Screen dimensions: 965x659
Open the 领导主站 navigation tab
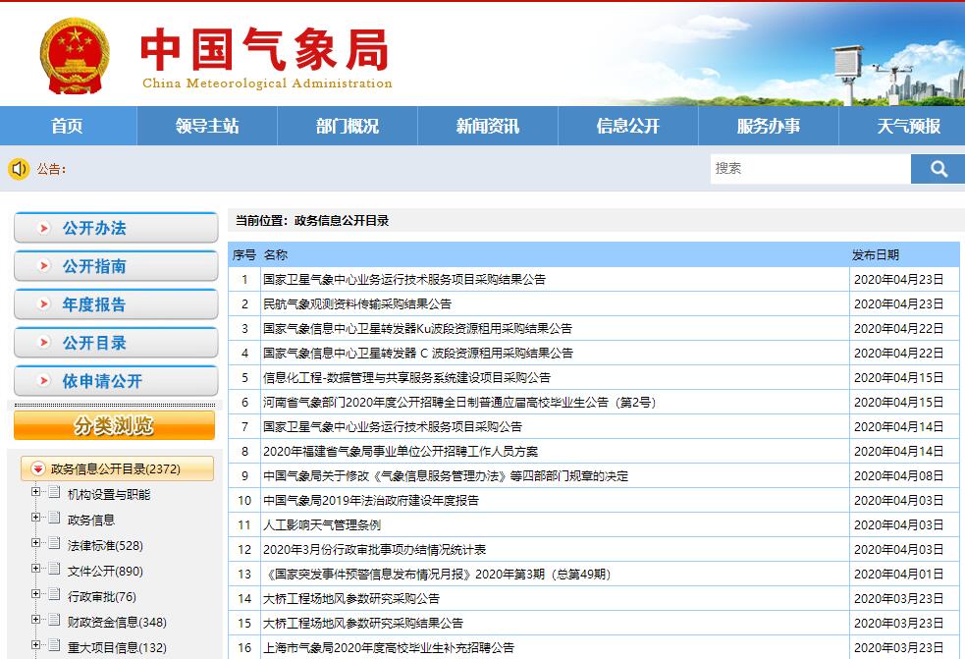[207, 127]
